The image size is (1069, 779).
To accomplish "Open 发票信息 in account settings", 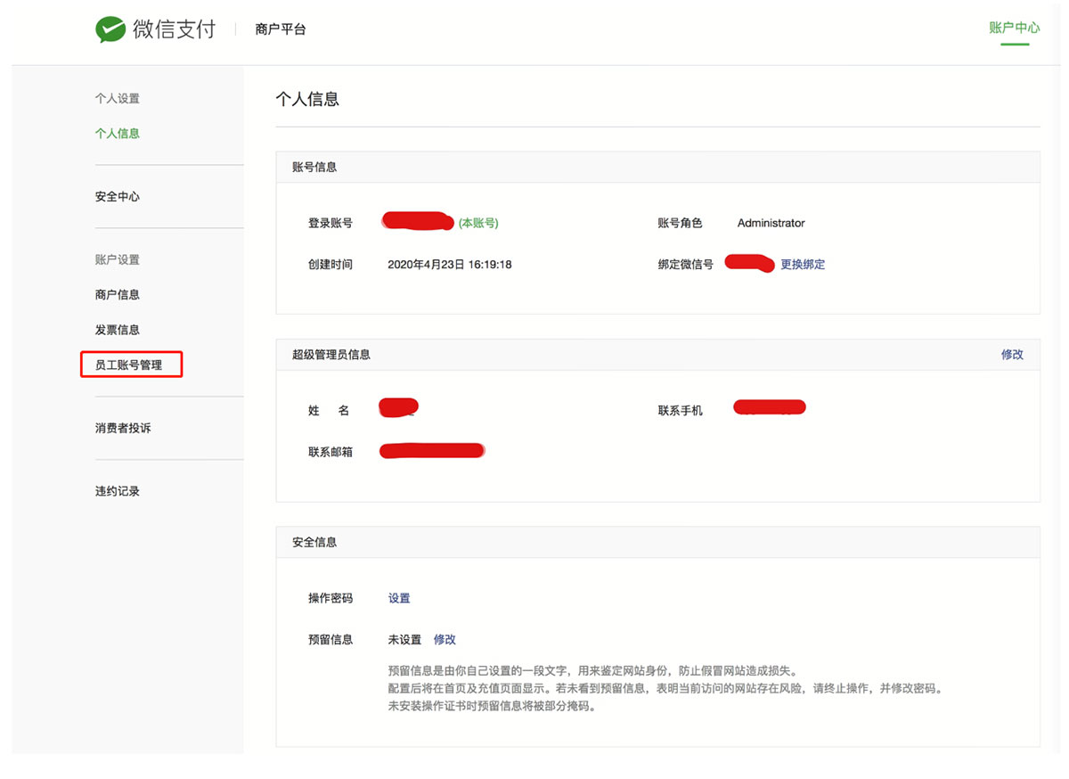I will click(118, 330).
